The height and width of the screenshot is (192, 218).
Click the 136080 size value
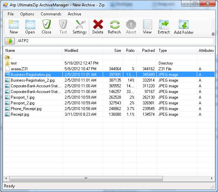(x=115, y=114)
